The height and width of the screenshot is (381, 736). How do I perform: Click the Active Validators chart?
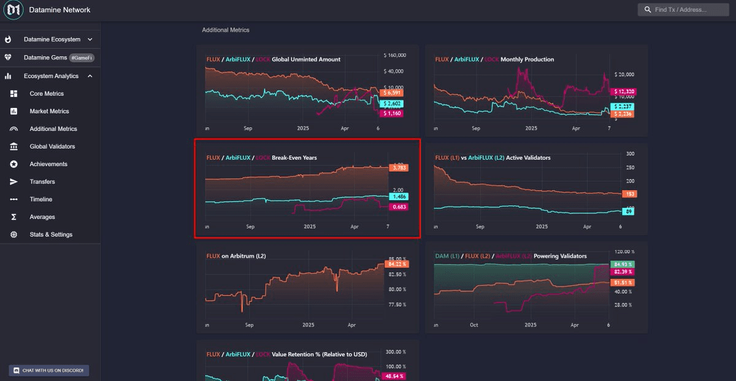pyautogui.click(x=536, y=188)
